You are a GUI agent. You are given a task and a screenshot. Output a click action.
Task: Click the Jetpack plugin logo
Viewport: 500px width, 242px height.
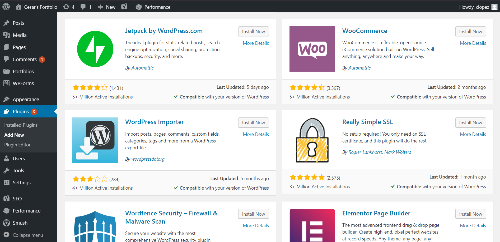(x=95, y=49)
